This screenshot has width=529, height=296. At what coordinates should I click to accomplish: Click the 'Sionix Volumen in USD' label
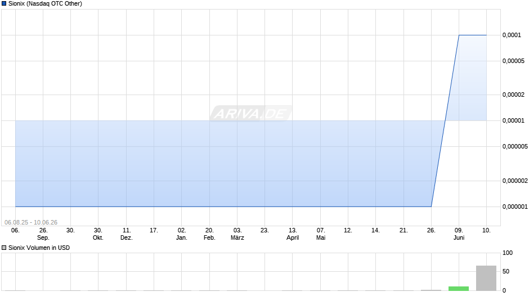tap(39, 248)
